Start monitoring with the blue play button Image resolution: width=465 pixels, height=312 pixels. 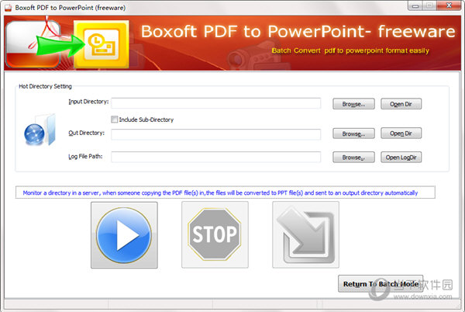point(124,235)
